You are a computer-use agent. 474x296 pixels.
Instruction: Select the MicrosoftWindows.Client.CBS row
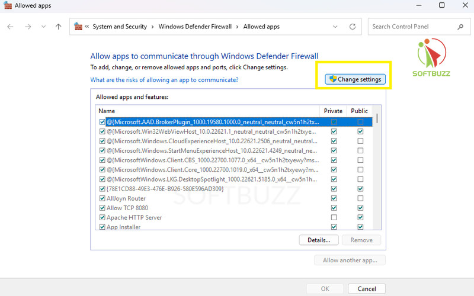[x=234, y=160]
